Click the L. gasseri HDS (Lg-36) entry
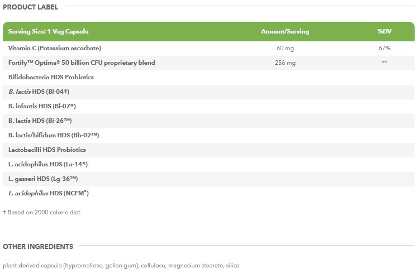This screenshot has width=418, height=278. [43, 179]
